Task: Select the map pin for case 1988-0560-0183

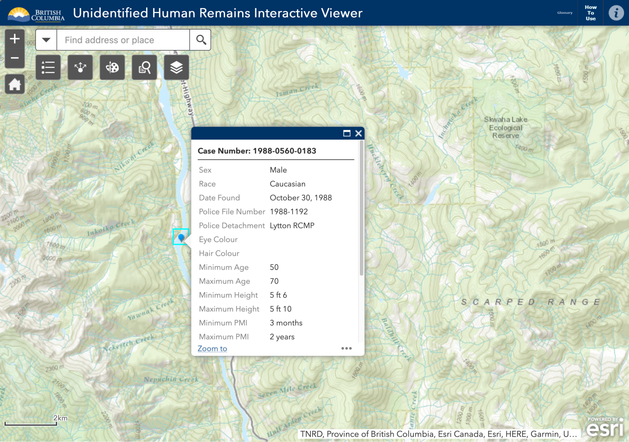Action: coord(181,236)
